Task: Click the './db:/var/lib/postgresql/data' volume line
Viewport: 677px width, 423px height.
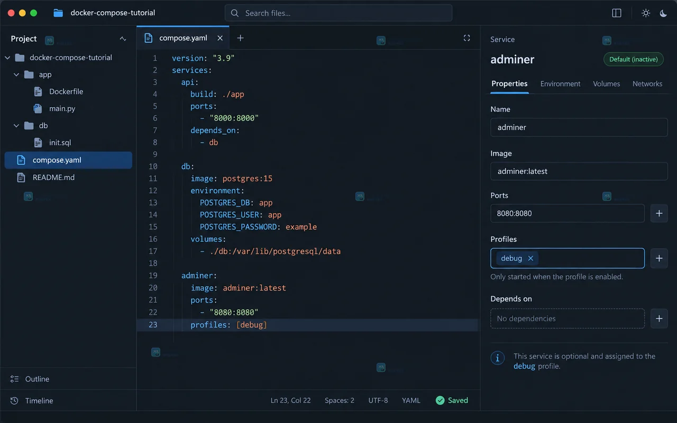Action: pos(270,251)
